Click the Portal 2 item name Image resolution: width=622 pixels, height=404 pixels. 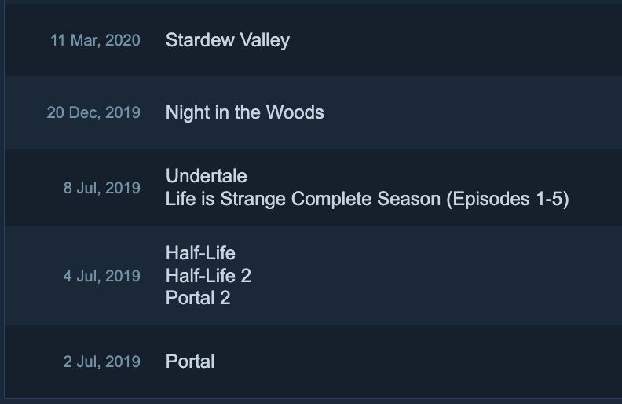coord(198,298)
